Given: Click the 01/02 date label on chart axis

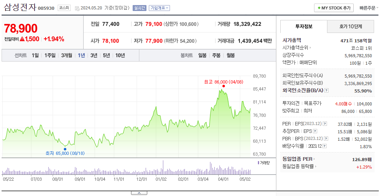Looking at the screenshot, I should [x=161, y=179].
